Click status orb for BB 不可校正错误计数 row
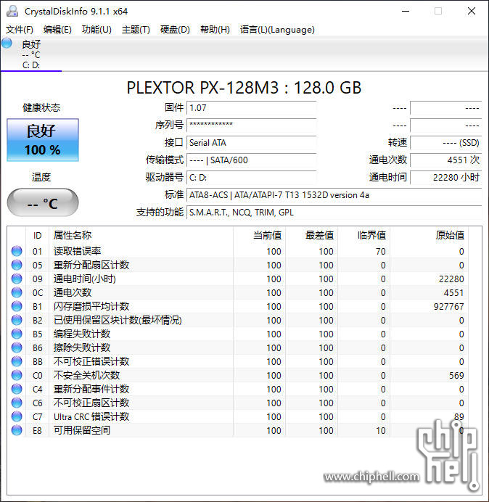This screenshot has height=502, width=489. pyautogui.click(x=17, y=361)
